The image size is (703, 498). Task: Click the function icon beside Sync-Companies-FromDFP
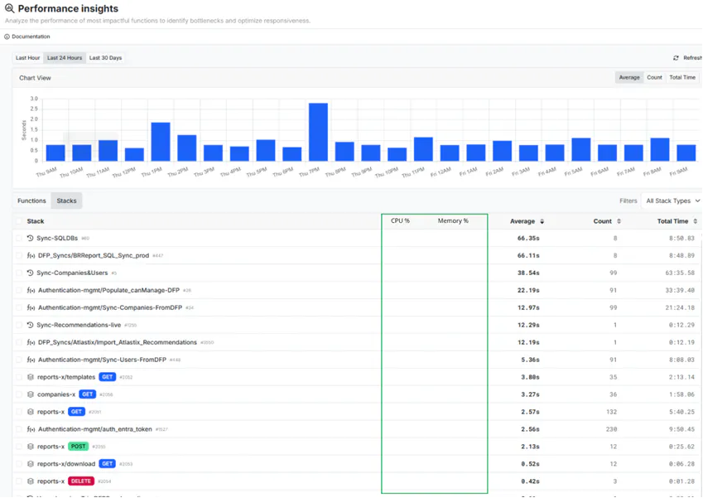(31, 307)
